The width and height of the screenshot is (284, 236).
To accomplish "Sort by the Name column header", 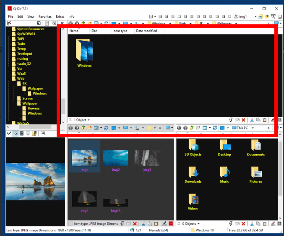I will click(x=79, y=31).
